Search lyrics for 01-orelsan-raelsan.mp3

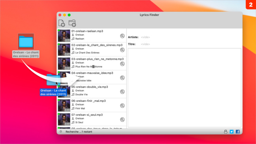point(122,36)
